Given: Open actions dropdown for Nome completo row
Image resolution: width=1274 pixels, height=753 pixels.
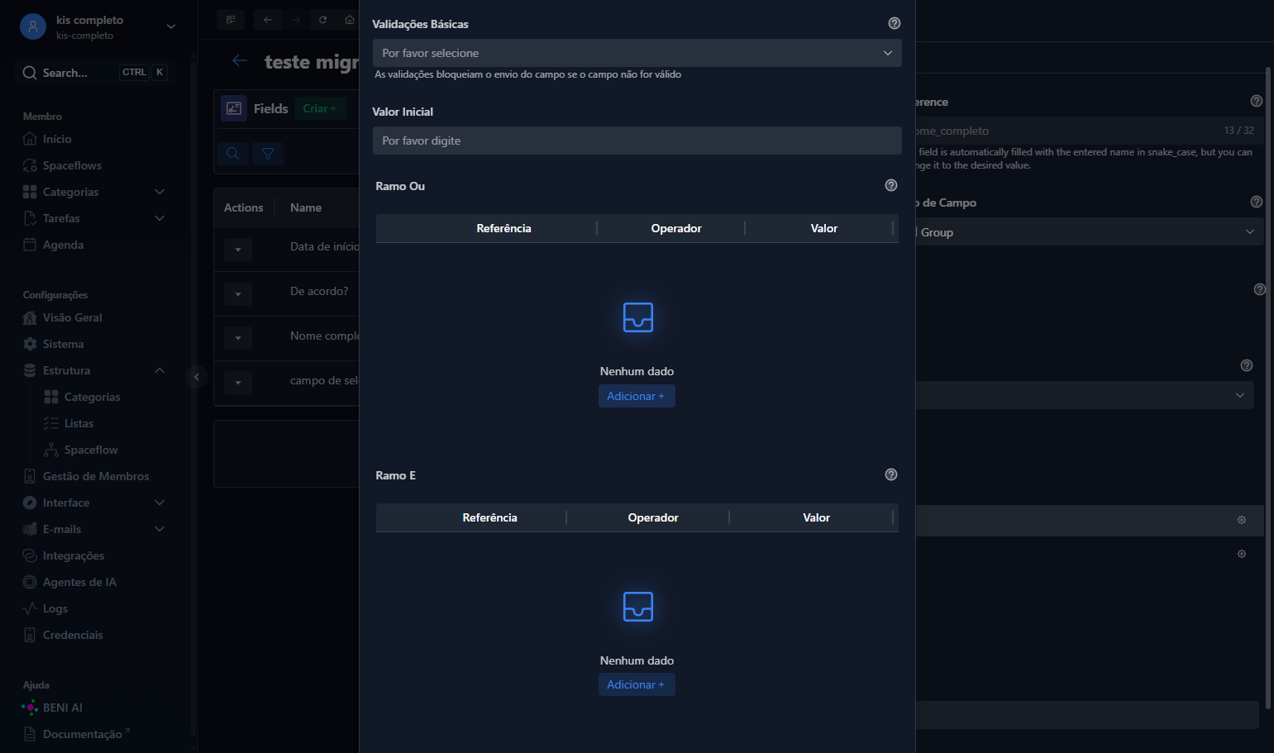Looking at the screenshot, I should point(238,338).
